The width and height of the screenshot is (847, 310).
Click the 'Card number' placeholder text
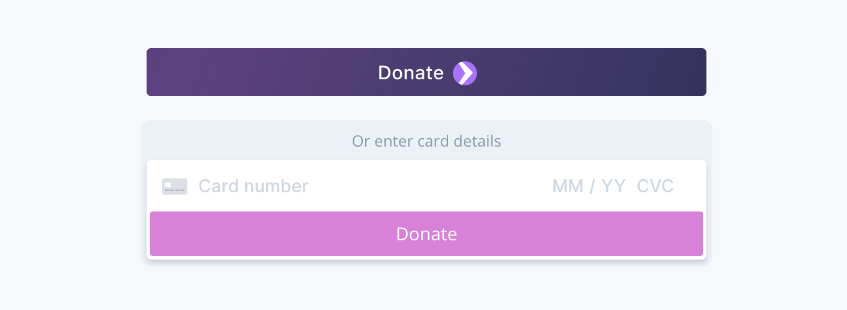point(253,186)
